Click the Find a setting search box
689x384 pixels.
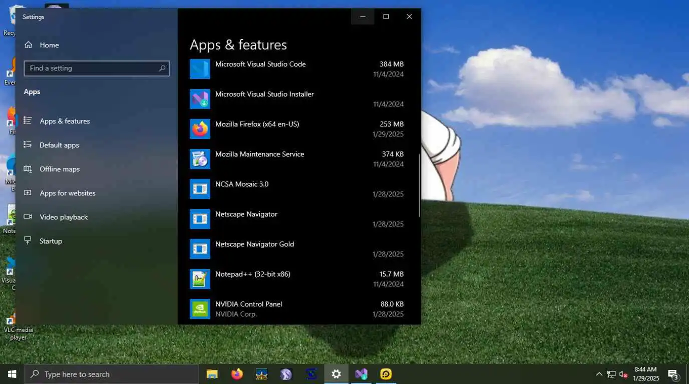(97, 68)
